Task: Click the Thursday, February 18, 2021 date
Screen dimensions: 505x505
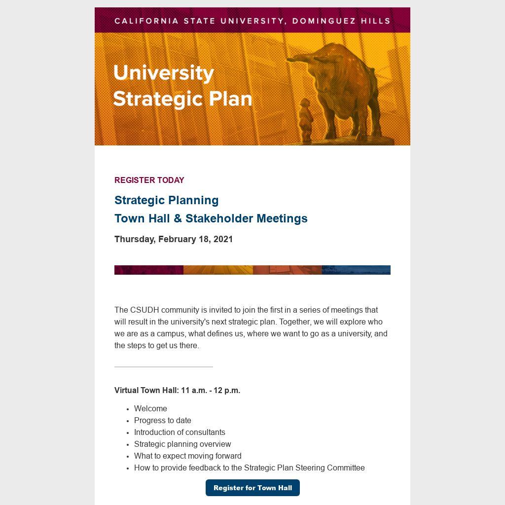Action: pyautogui.click(x=174, y=239)
